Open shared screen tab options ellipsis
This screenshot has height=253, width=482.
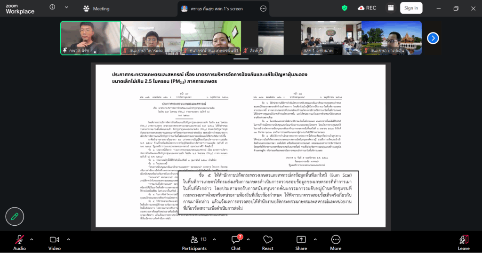coord(263,8)
